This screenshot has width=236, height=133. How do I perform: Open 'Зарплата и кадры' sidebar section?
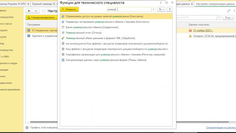pyautogui.click(x=8, y=63)
